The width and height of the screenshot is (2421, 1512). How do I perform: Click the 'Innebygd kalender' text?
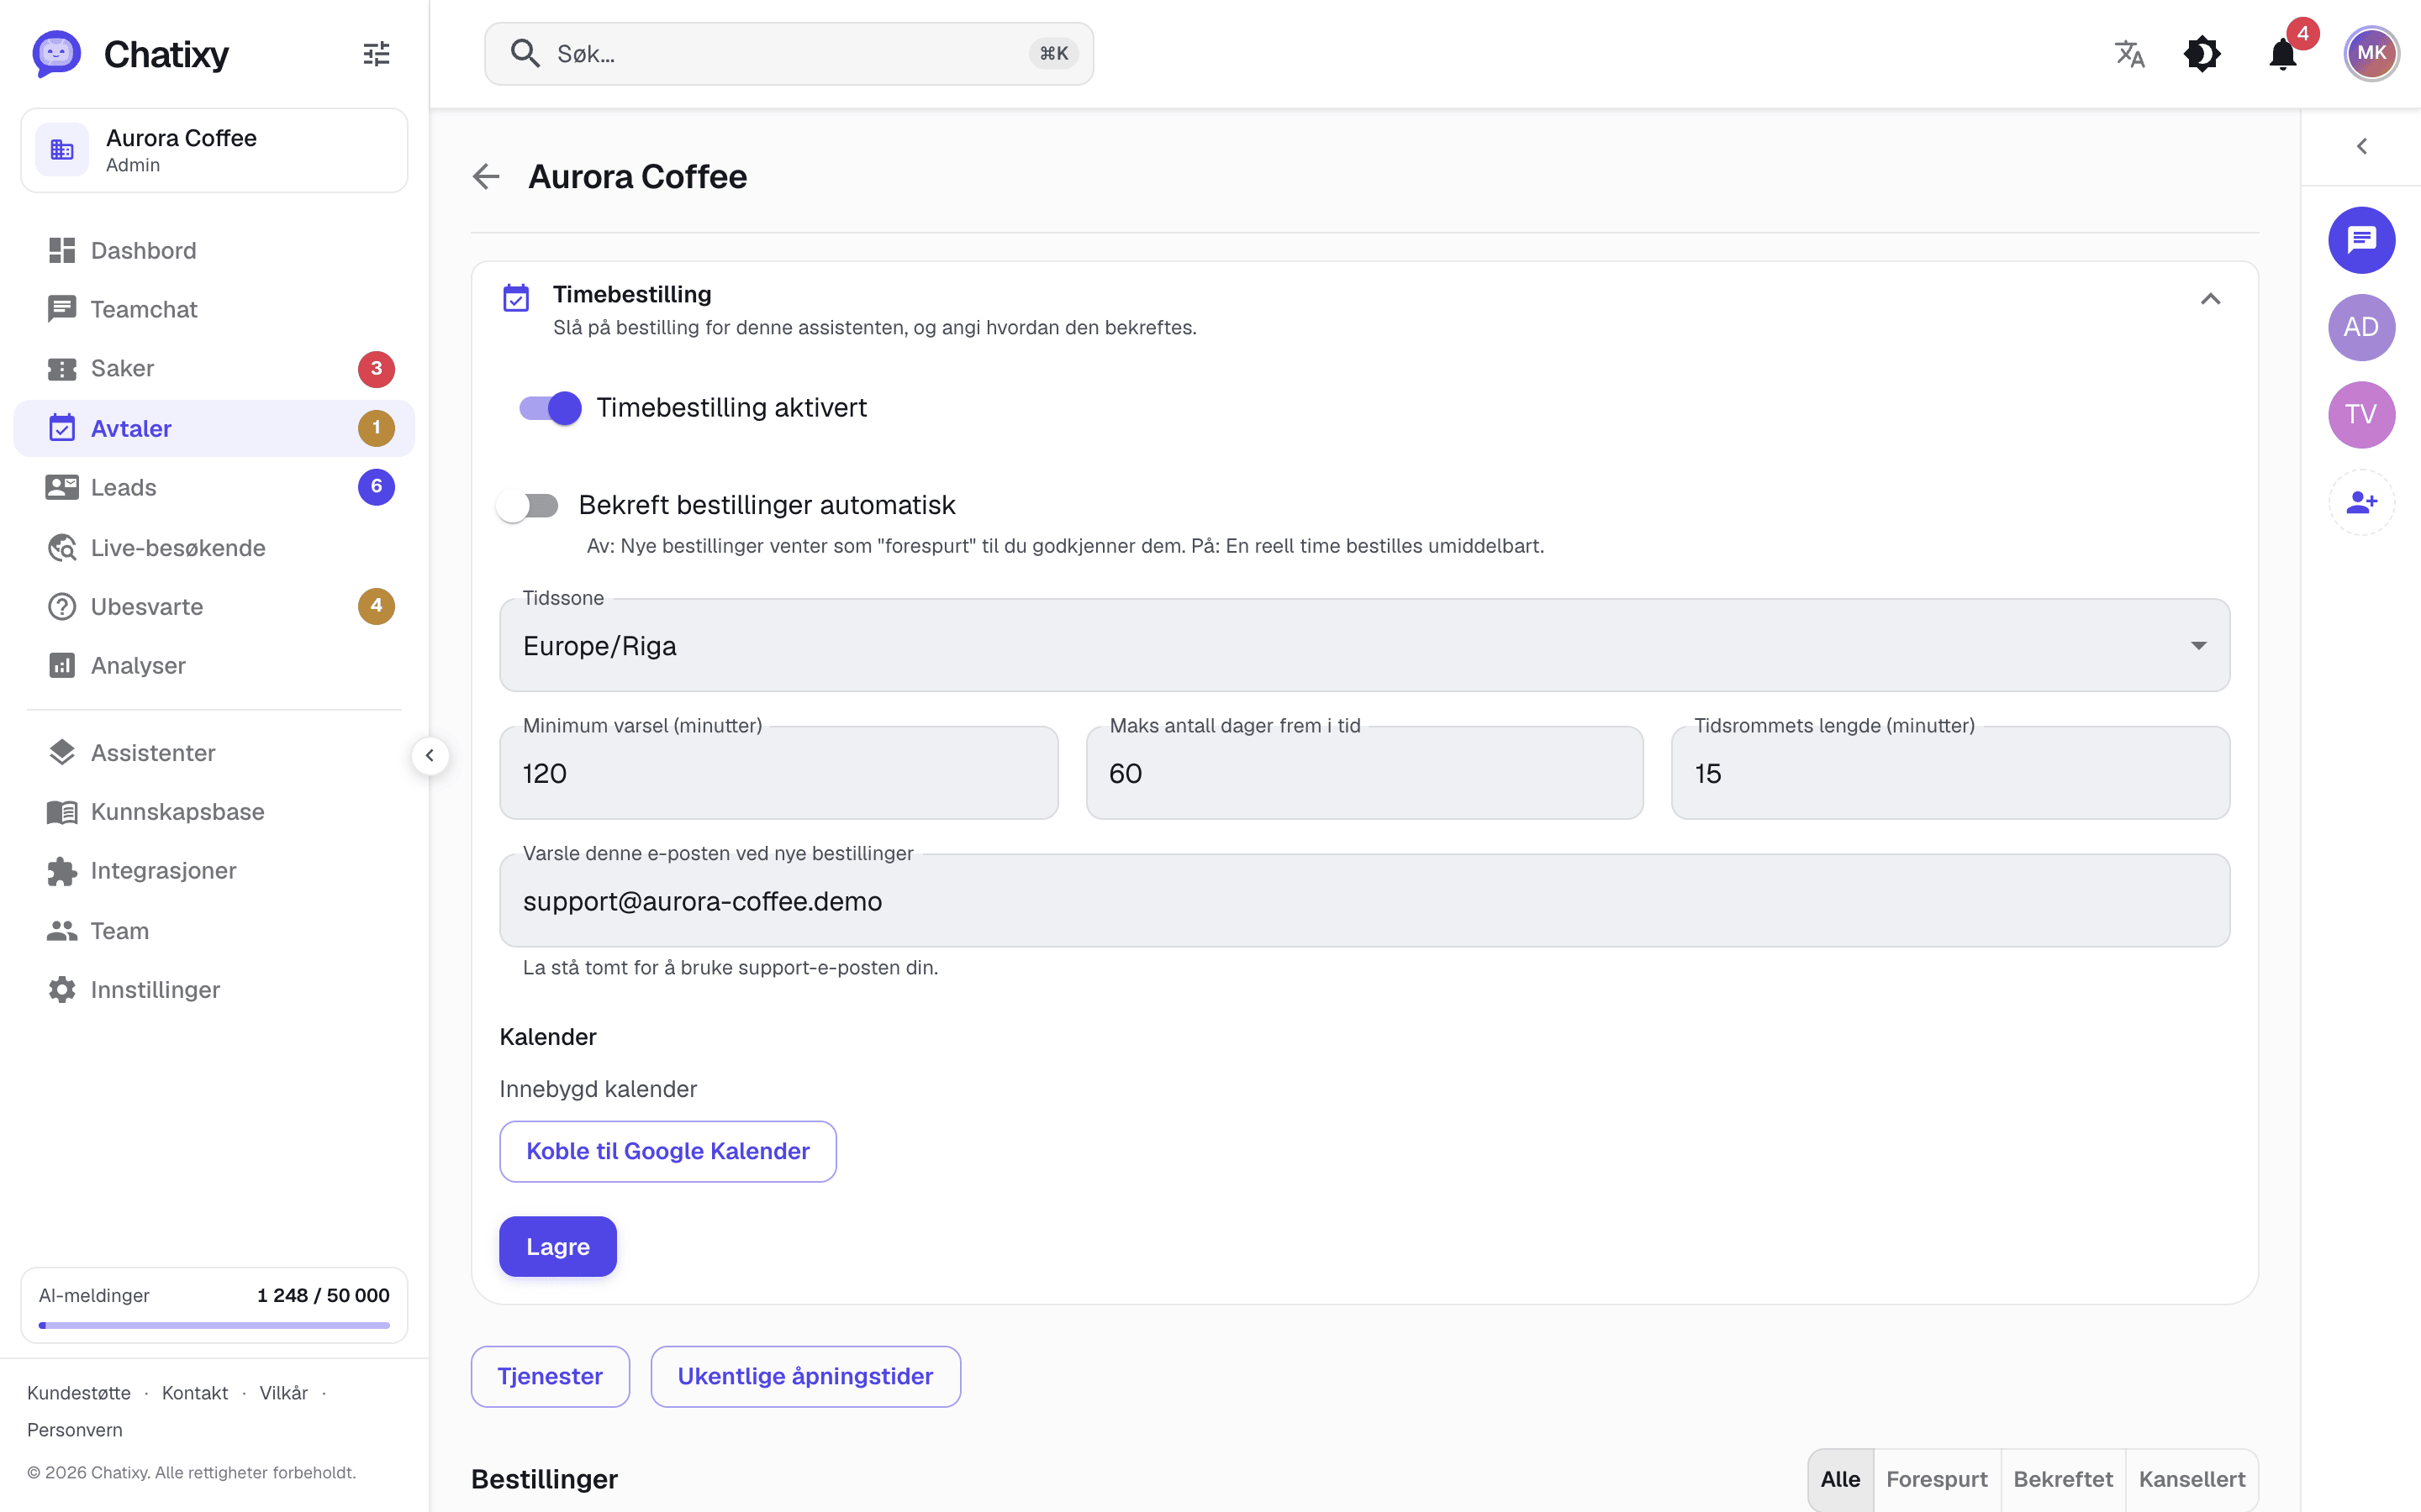point(599,1089)
